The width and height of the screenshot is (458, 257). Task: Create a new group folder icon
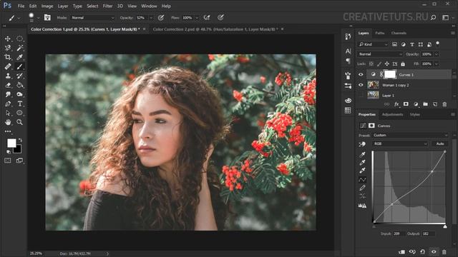point(425,104)
